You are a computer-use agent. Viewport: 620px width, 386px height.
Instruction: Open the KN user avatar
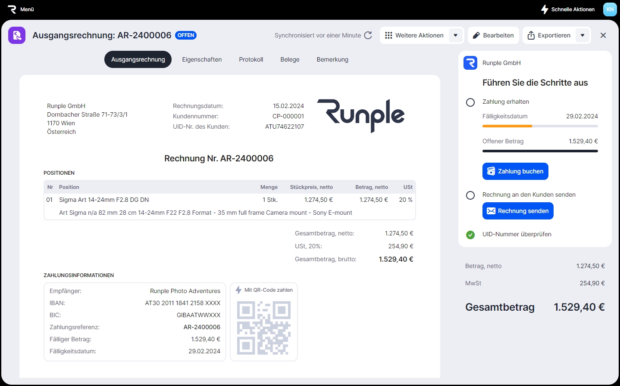pos(610,9)
